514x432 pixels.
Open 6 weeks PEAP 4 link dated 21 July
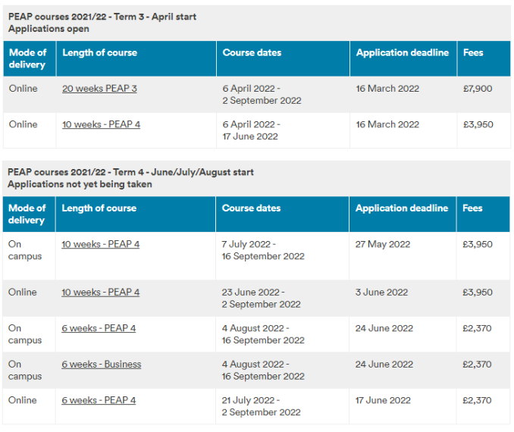click(99, 400)
